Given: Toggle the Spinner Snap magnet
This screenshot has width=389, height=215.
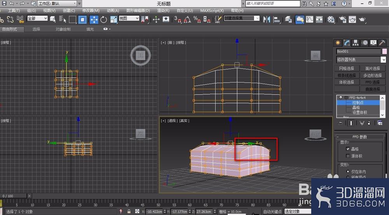Looking at the screenshot, I should tap(207, 19).
